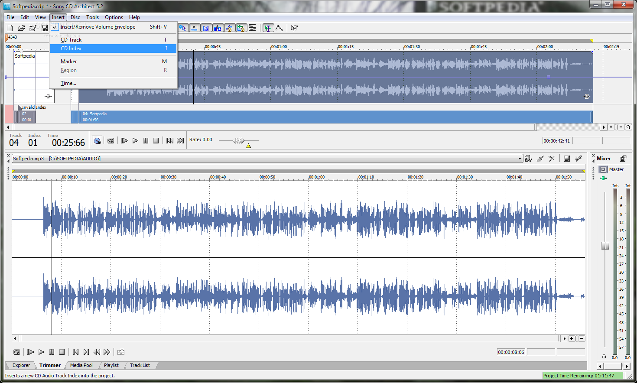Go to end in timeline transport

click(x=180, y=141)
